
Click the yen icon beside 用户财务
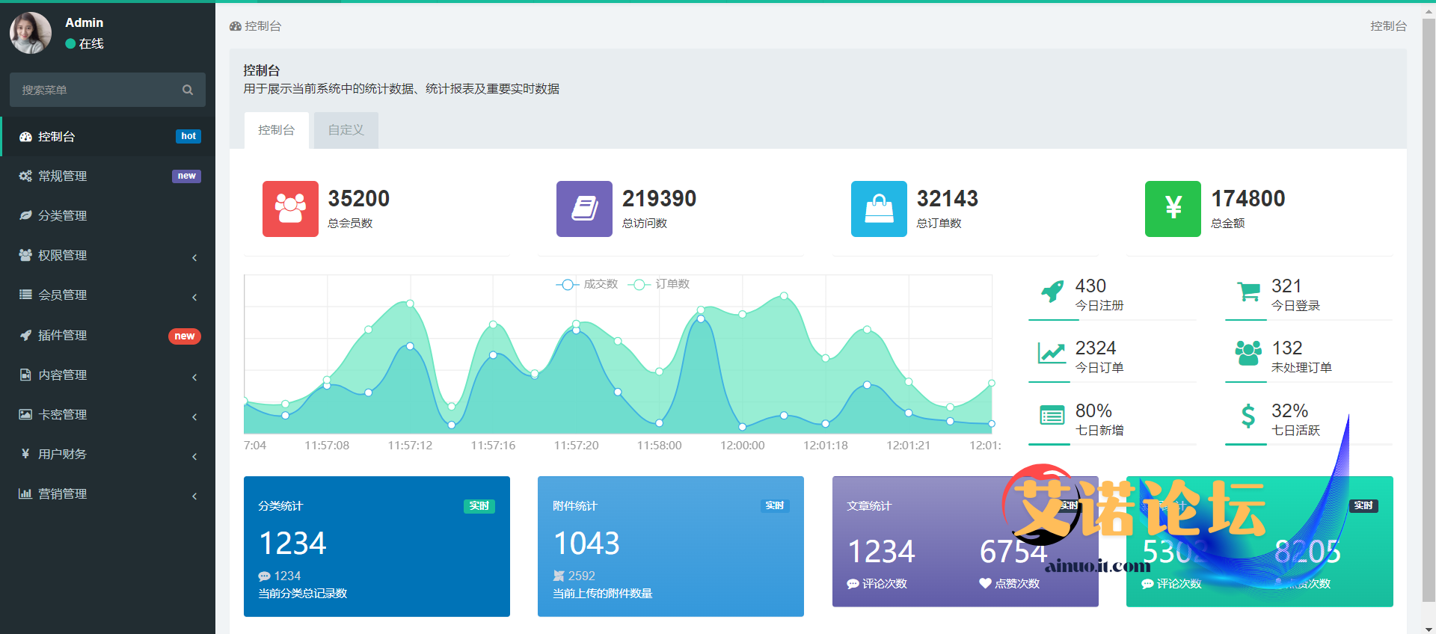pos(25,454)
